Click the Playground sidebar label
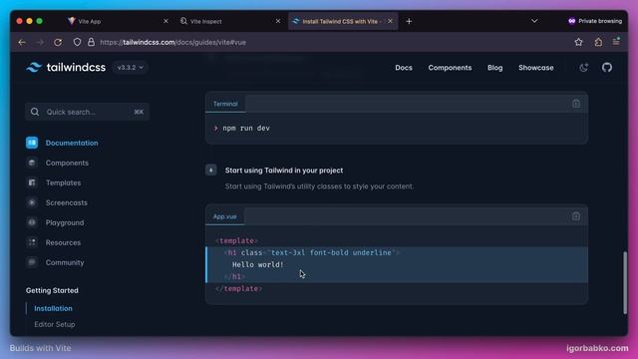 pos(65,222)
